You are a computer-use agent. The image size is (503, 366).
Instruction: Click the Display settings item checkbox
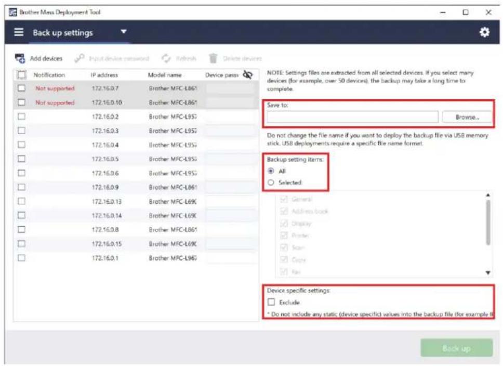pyautogui.click(x=284, y=224)
